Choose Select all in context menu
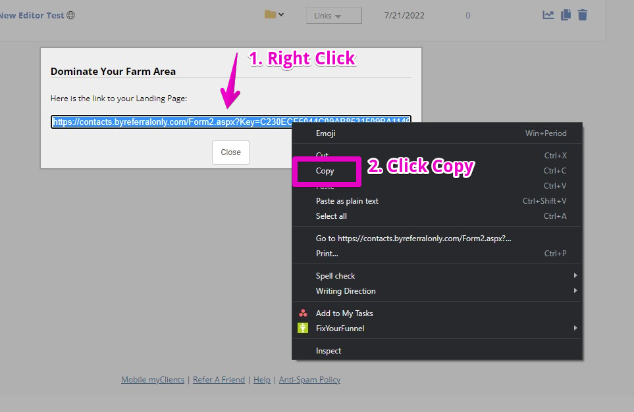 pos(331,216)
